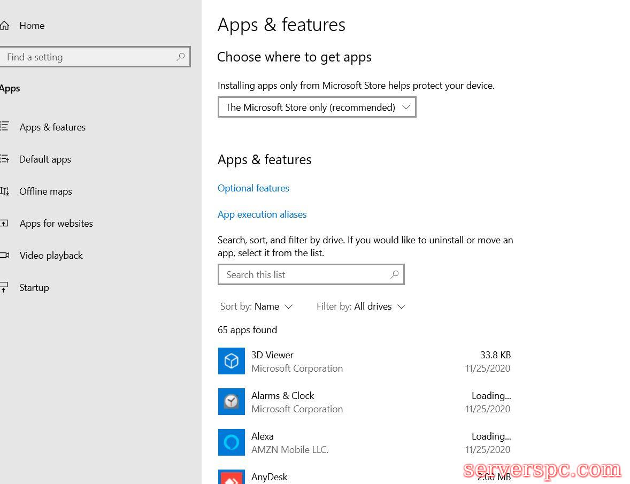Click the Home icon in sidebar
This screenshot has width=630, height=484.
[5, 26]
